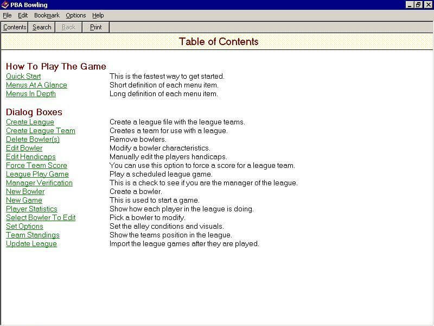
Task: Click the Contents toolbar button
Action: coord(15,27)
